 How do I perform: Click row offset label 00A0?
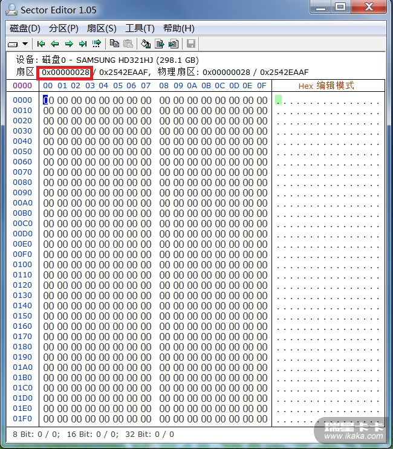click(x=22, y=203)
